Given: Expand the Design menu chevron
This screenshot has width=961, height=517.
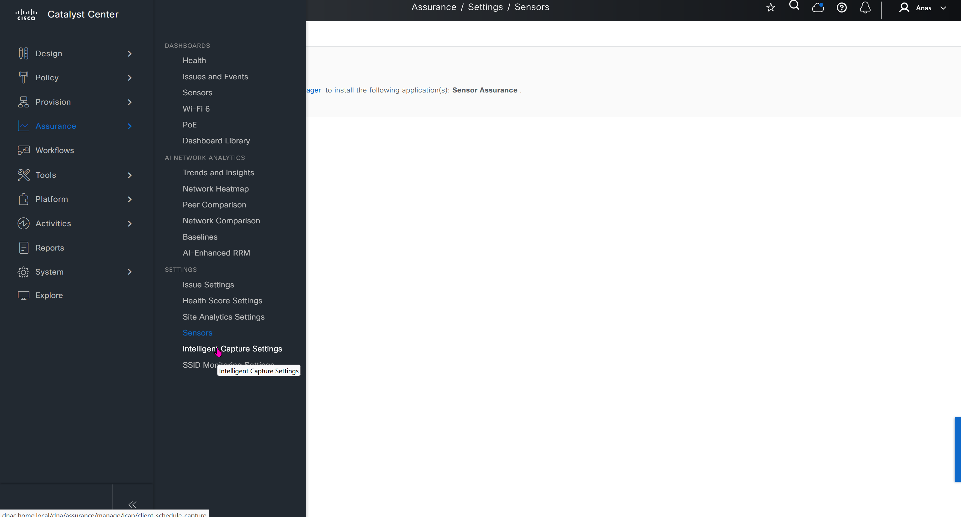Looking at the screenshot, I should pos(130,54).
